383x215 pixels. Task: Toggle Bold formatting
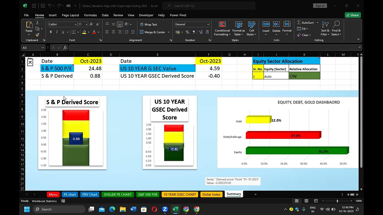coord(51,32)
